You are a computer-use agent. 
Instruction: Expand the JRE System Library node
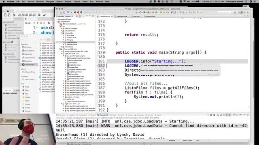click(59, 24)
